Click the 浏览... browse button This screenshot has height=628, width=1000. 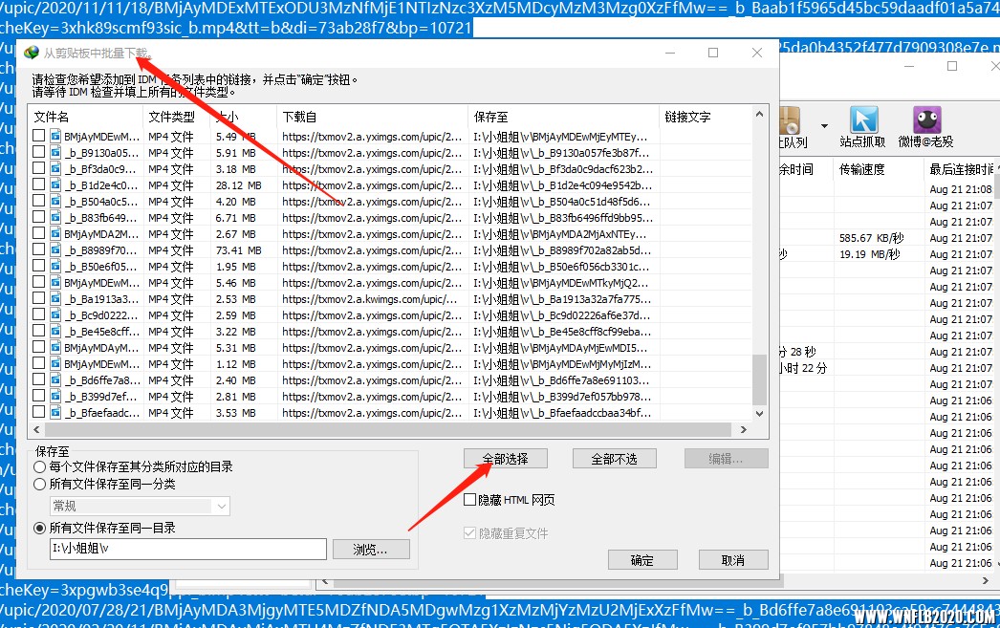tap(371, 550)
